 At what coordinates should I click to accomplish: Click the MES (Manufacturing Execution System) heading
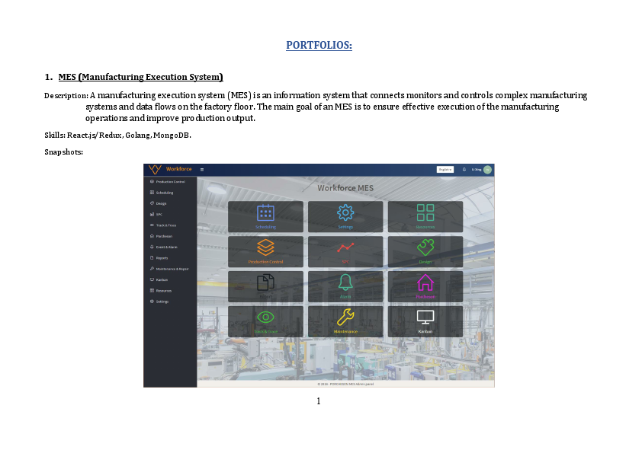pyautogui.click(x=141, y=77)
